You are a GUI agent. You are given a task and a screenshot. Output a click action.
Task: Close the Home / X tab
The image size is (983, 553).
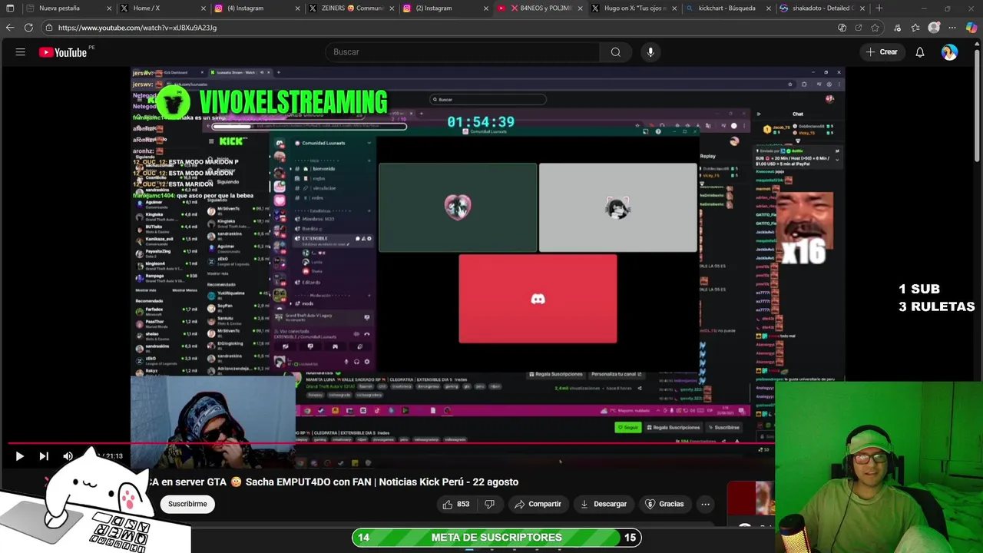coord(204,8)
